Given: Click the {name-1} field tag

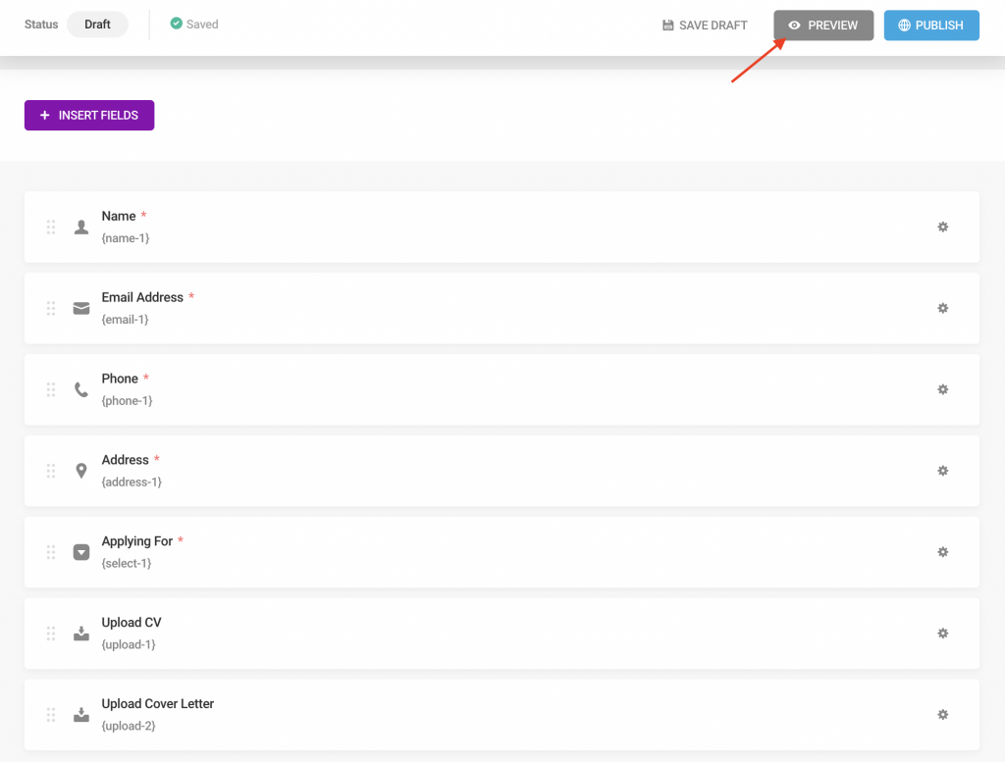Looking at the screenshot, I should tap(126, 238).
